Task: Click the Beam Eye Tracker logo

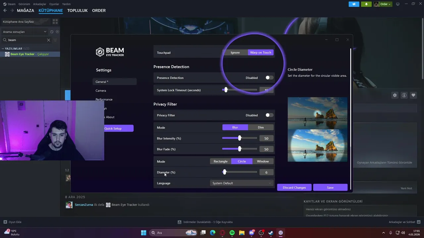Action: pyautogui.click(x=110, y=52)
